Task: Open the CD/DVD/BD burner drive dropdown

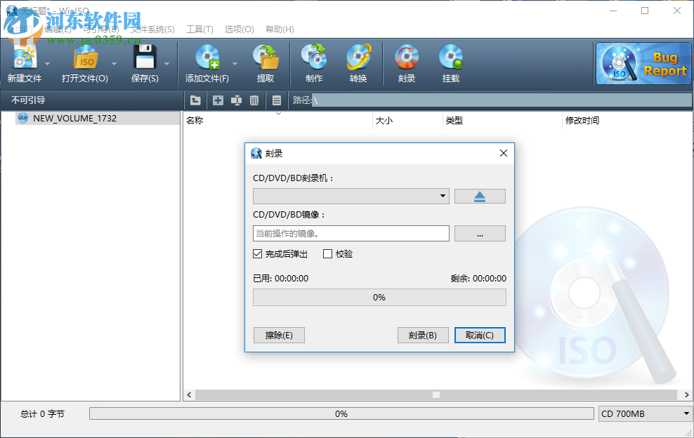Action: 443,196
